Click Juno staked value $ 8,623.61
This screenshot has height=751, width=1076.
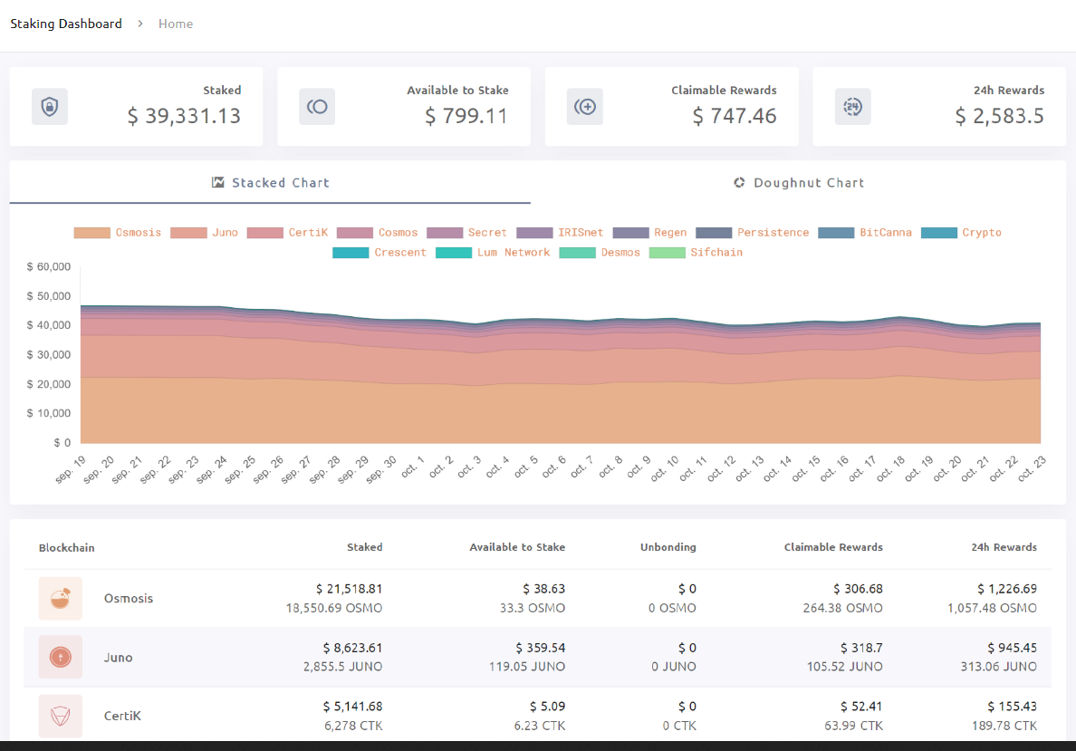[352, 648]
